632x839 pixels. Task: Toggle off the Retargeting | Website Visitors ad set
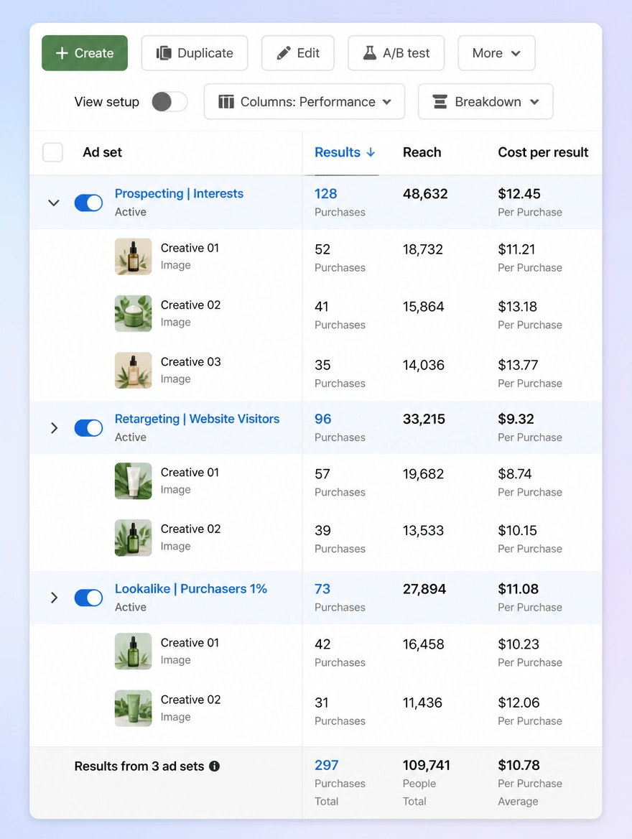click(88, 428)
